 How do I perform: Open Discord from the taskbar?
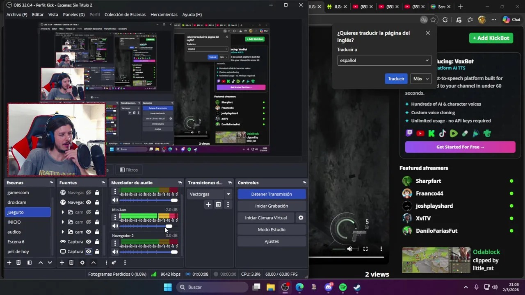328,287
